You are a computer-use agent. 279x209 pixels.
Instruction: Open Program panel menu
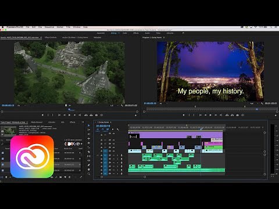point(164,37)
